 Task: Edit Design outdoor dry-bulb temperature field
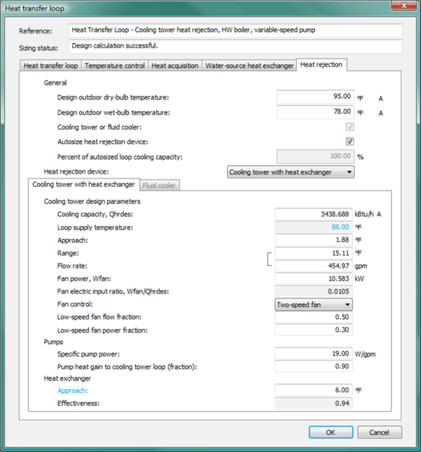[315, 97]
